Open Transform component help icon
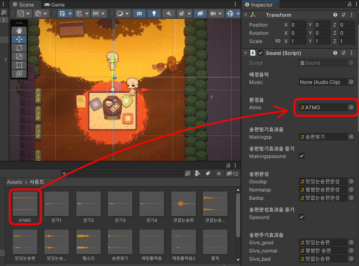Viewport: 359px width, 266px height. coord(335,15)
